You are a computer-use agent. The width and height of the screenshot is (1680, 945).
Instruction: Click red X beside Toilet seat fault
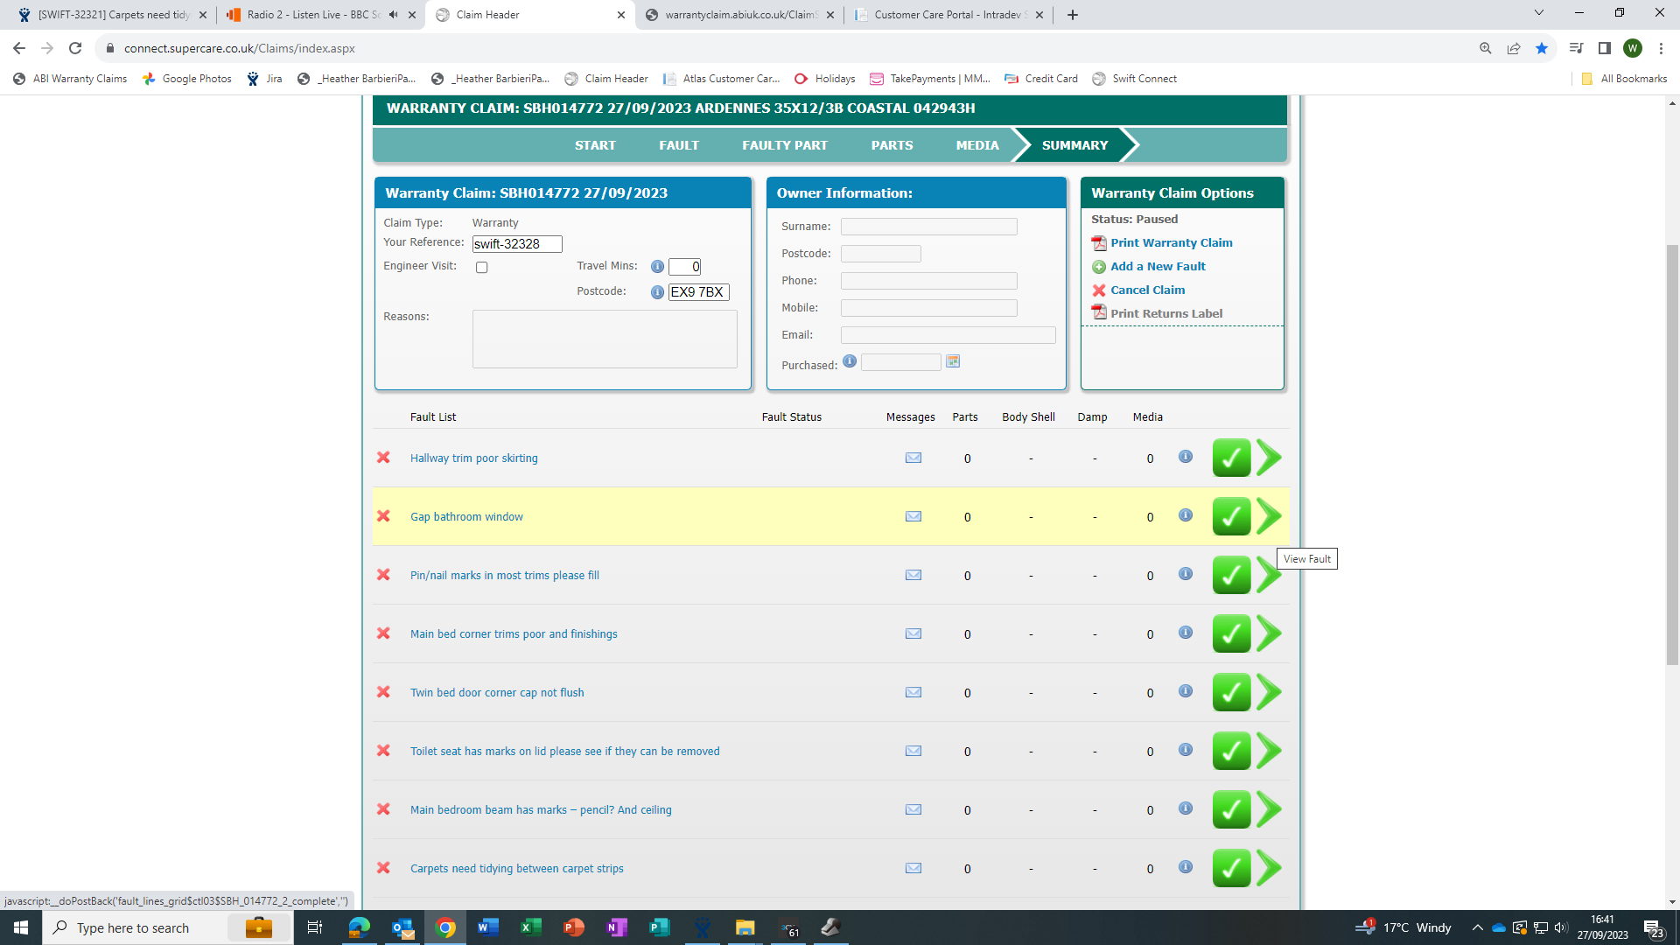point(383,751)
